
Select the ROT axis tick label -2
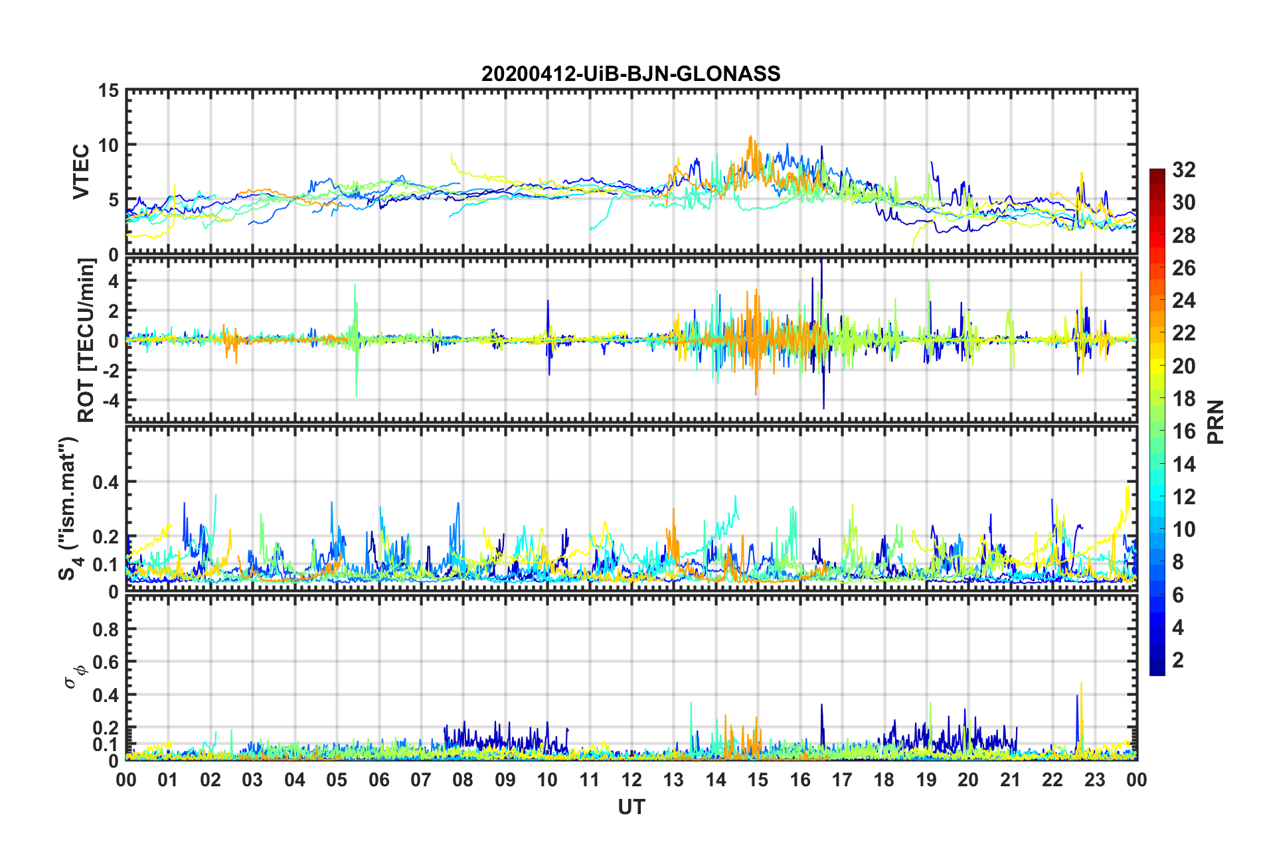[x=110, y=370]
